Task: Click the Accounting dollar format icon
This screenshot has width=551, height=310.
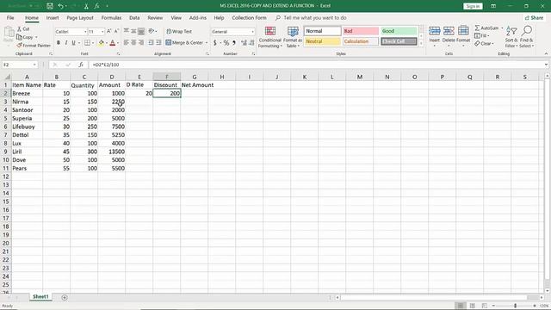Action: pyautogui.click(x=214, y=43)
